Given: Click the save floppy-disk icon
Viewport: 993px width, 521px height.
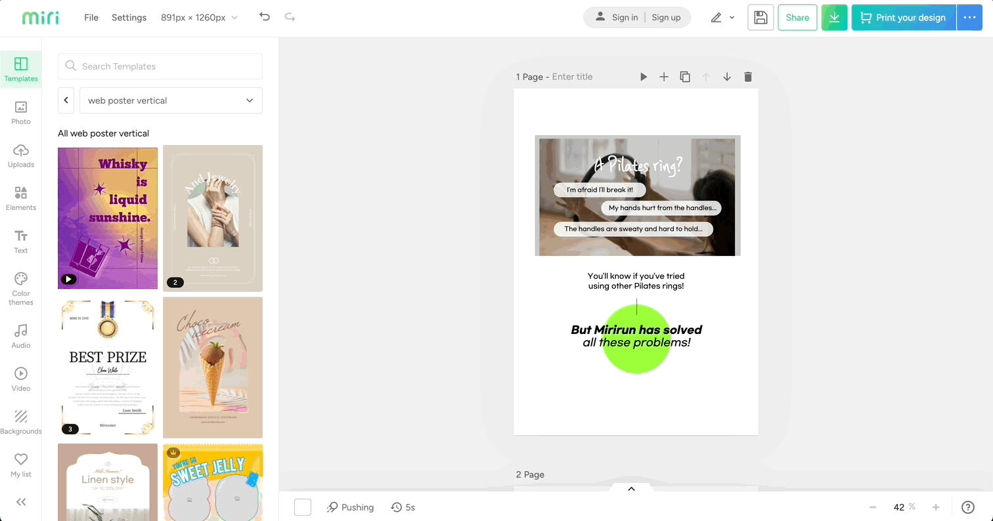Looking at the screenshot, I should pyautogui.click(x=761, y=18).
